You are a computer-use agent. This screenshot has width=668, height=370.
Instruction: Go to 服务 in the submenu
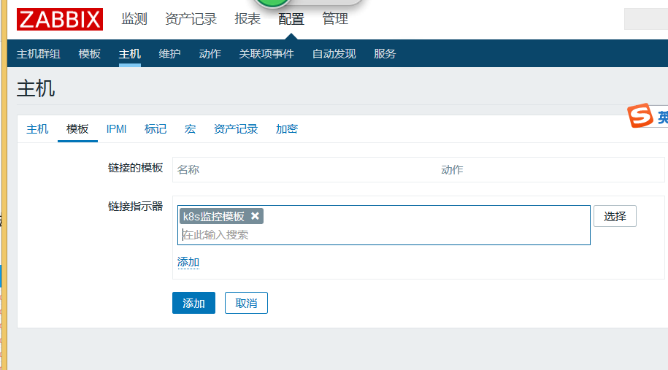click(385, 54)
